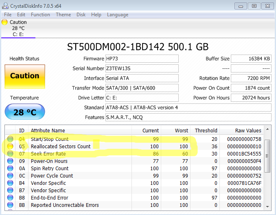The image size is (276, 215).
Task: Click the Rotation Rate field 7200 RPM
Action: coord(251,78)
